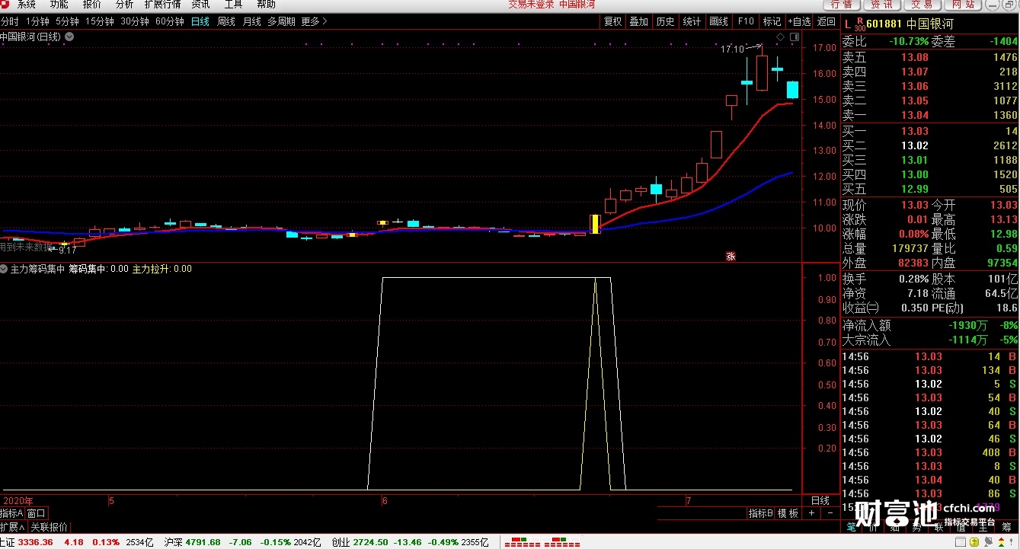Image resolution: width=1020 pixels, height=549 pixels.
Task: Open the 模板 template tab
Action: tap(788, 514)
